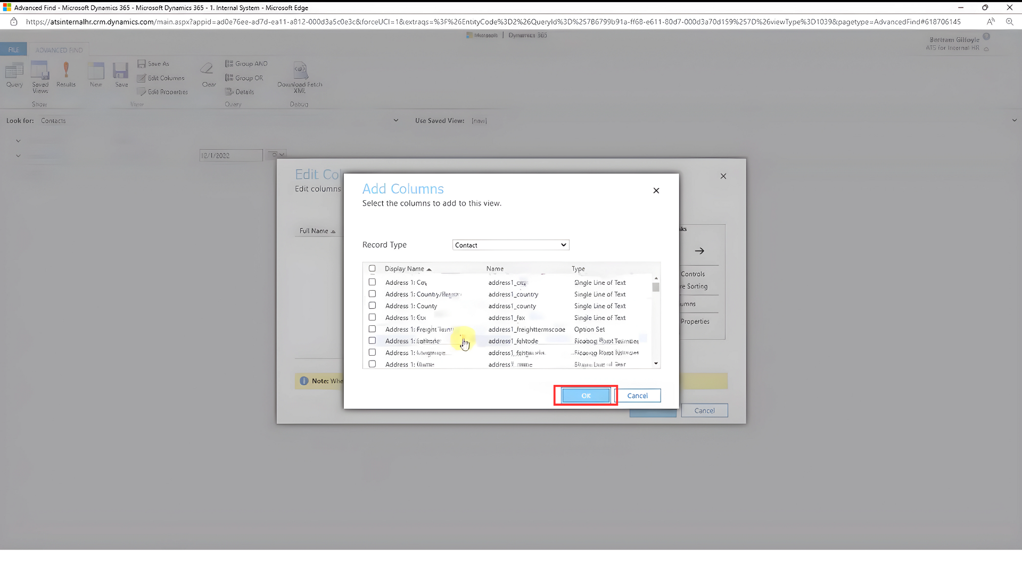Image resolution: width=1022 pixels, height=575 pixels.
Task: Sort by the Type column header
Action: click(578, 269)
